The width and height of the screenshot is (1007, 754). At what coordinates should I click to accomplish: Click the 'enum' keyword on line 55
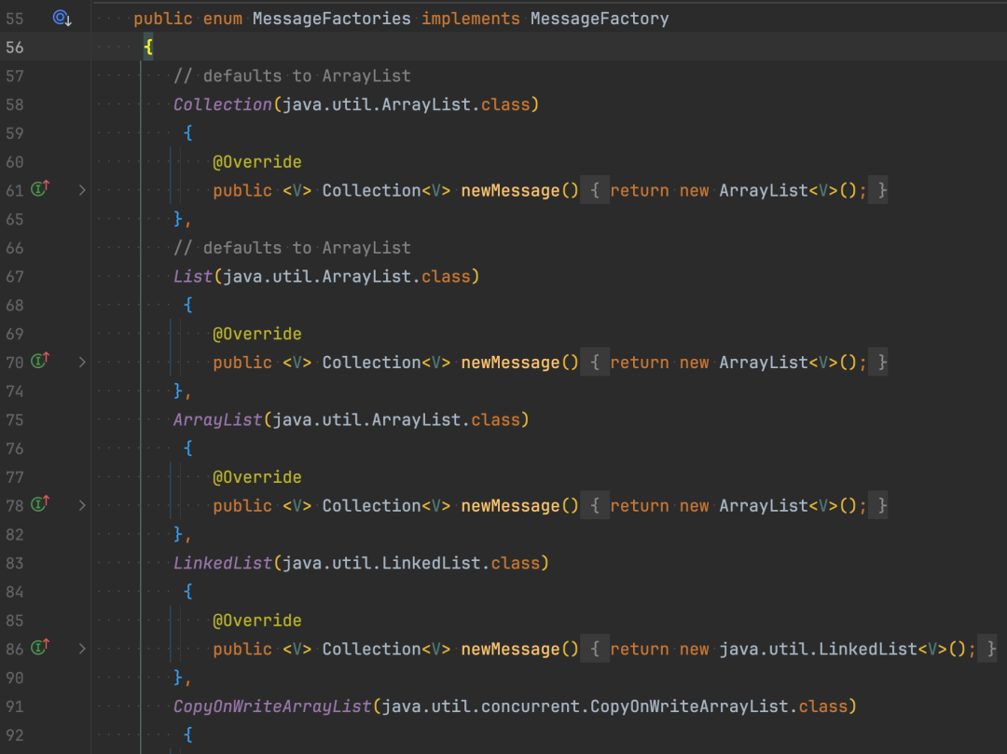223,19
